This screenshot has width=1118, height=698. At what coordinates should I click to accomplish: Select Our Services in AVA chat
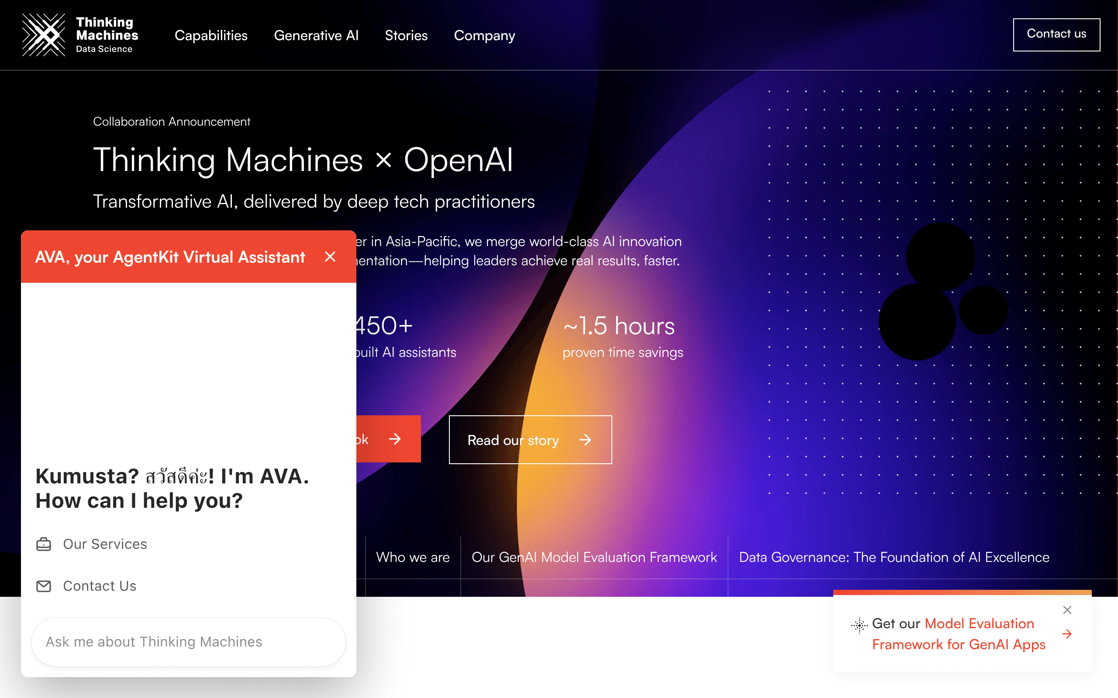105,544
